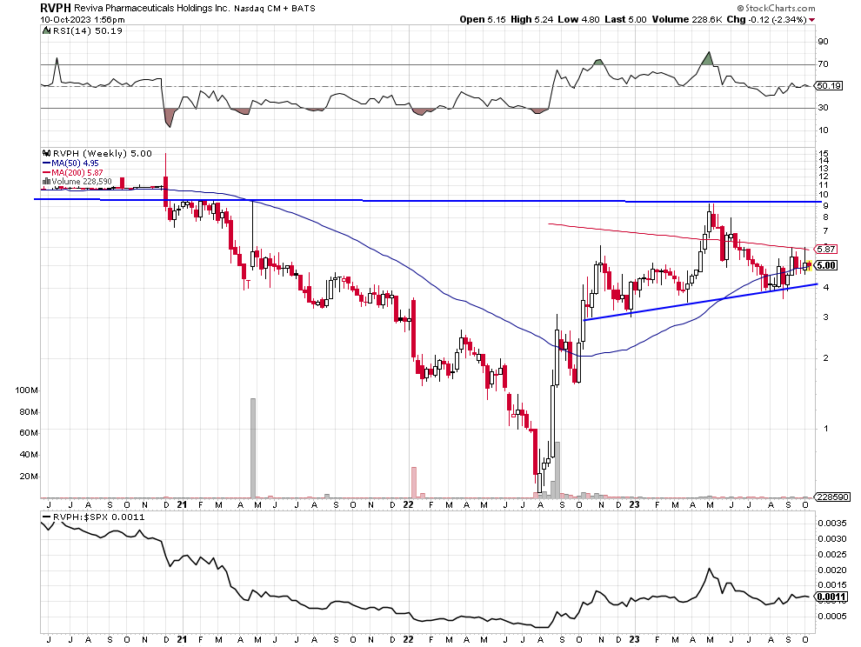This screenshot has height=647, width=861.
Task: Expand the RVPH (Weekly) 5.00 chart legend
Action: [x=104, y=153]
